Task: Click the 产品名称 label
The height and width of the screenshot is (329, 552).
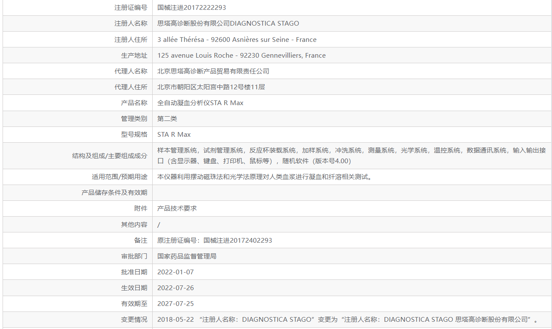Action: (134, 103)
